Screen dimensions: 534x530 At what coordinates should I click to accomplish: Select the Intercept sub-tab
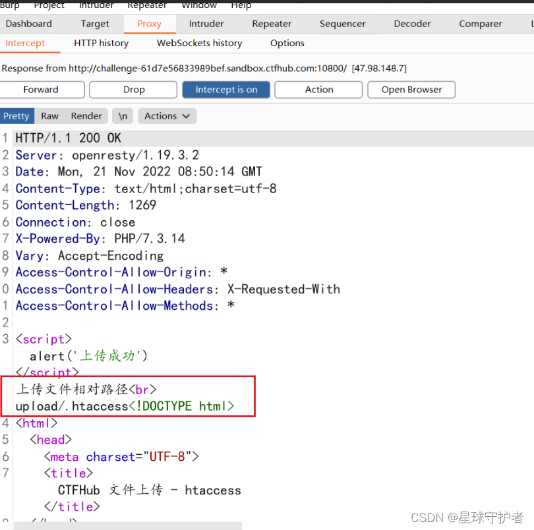click(25, 44)
